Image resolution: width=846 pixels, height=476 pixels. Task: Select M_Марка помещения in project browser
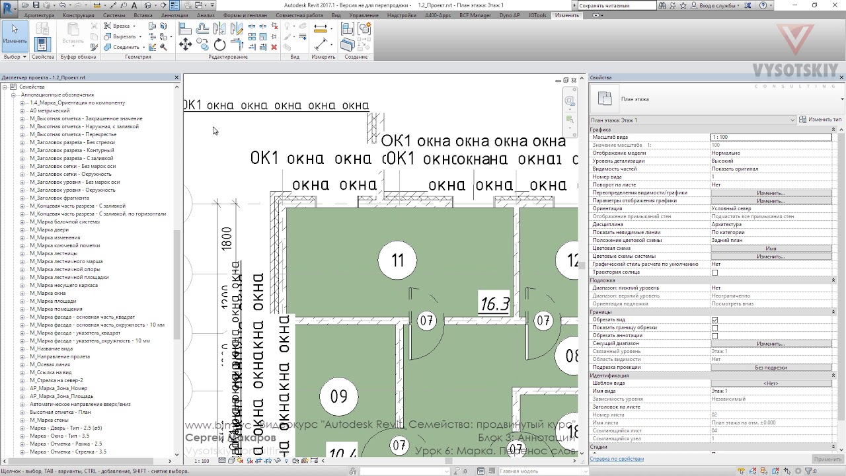tap(56, 309)
